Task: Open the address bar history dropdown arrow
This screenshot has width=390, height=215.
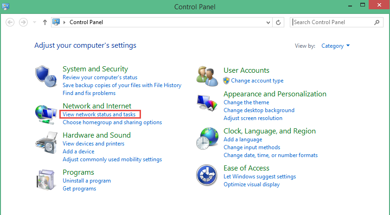Action: click(x=268, y=23)
